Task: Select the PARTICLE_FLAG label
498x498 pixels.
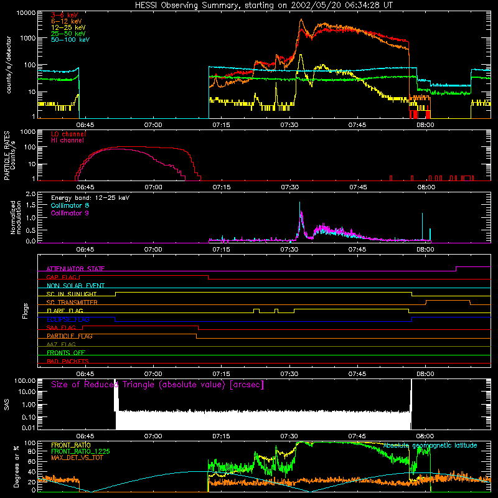Action: coord(70,336)
